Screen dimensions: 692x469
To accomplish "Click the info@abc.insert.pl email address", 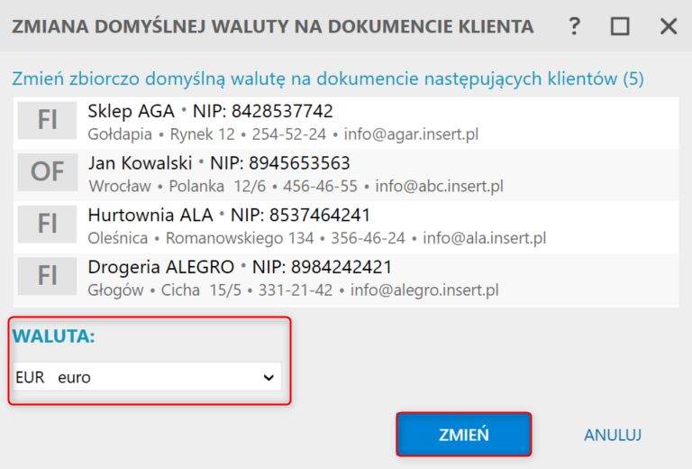I will click(x=439, y=187).
